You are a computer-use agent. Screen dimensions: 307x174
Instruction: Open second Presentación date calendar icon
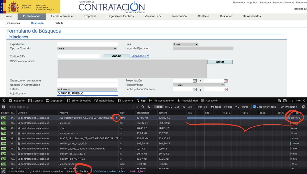tap(226, 81)
